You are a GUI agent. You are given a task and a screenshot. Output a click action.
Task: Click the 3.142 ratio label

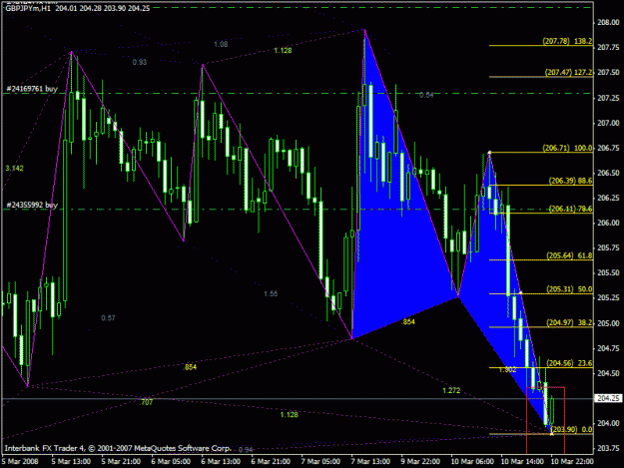14,169
